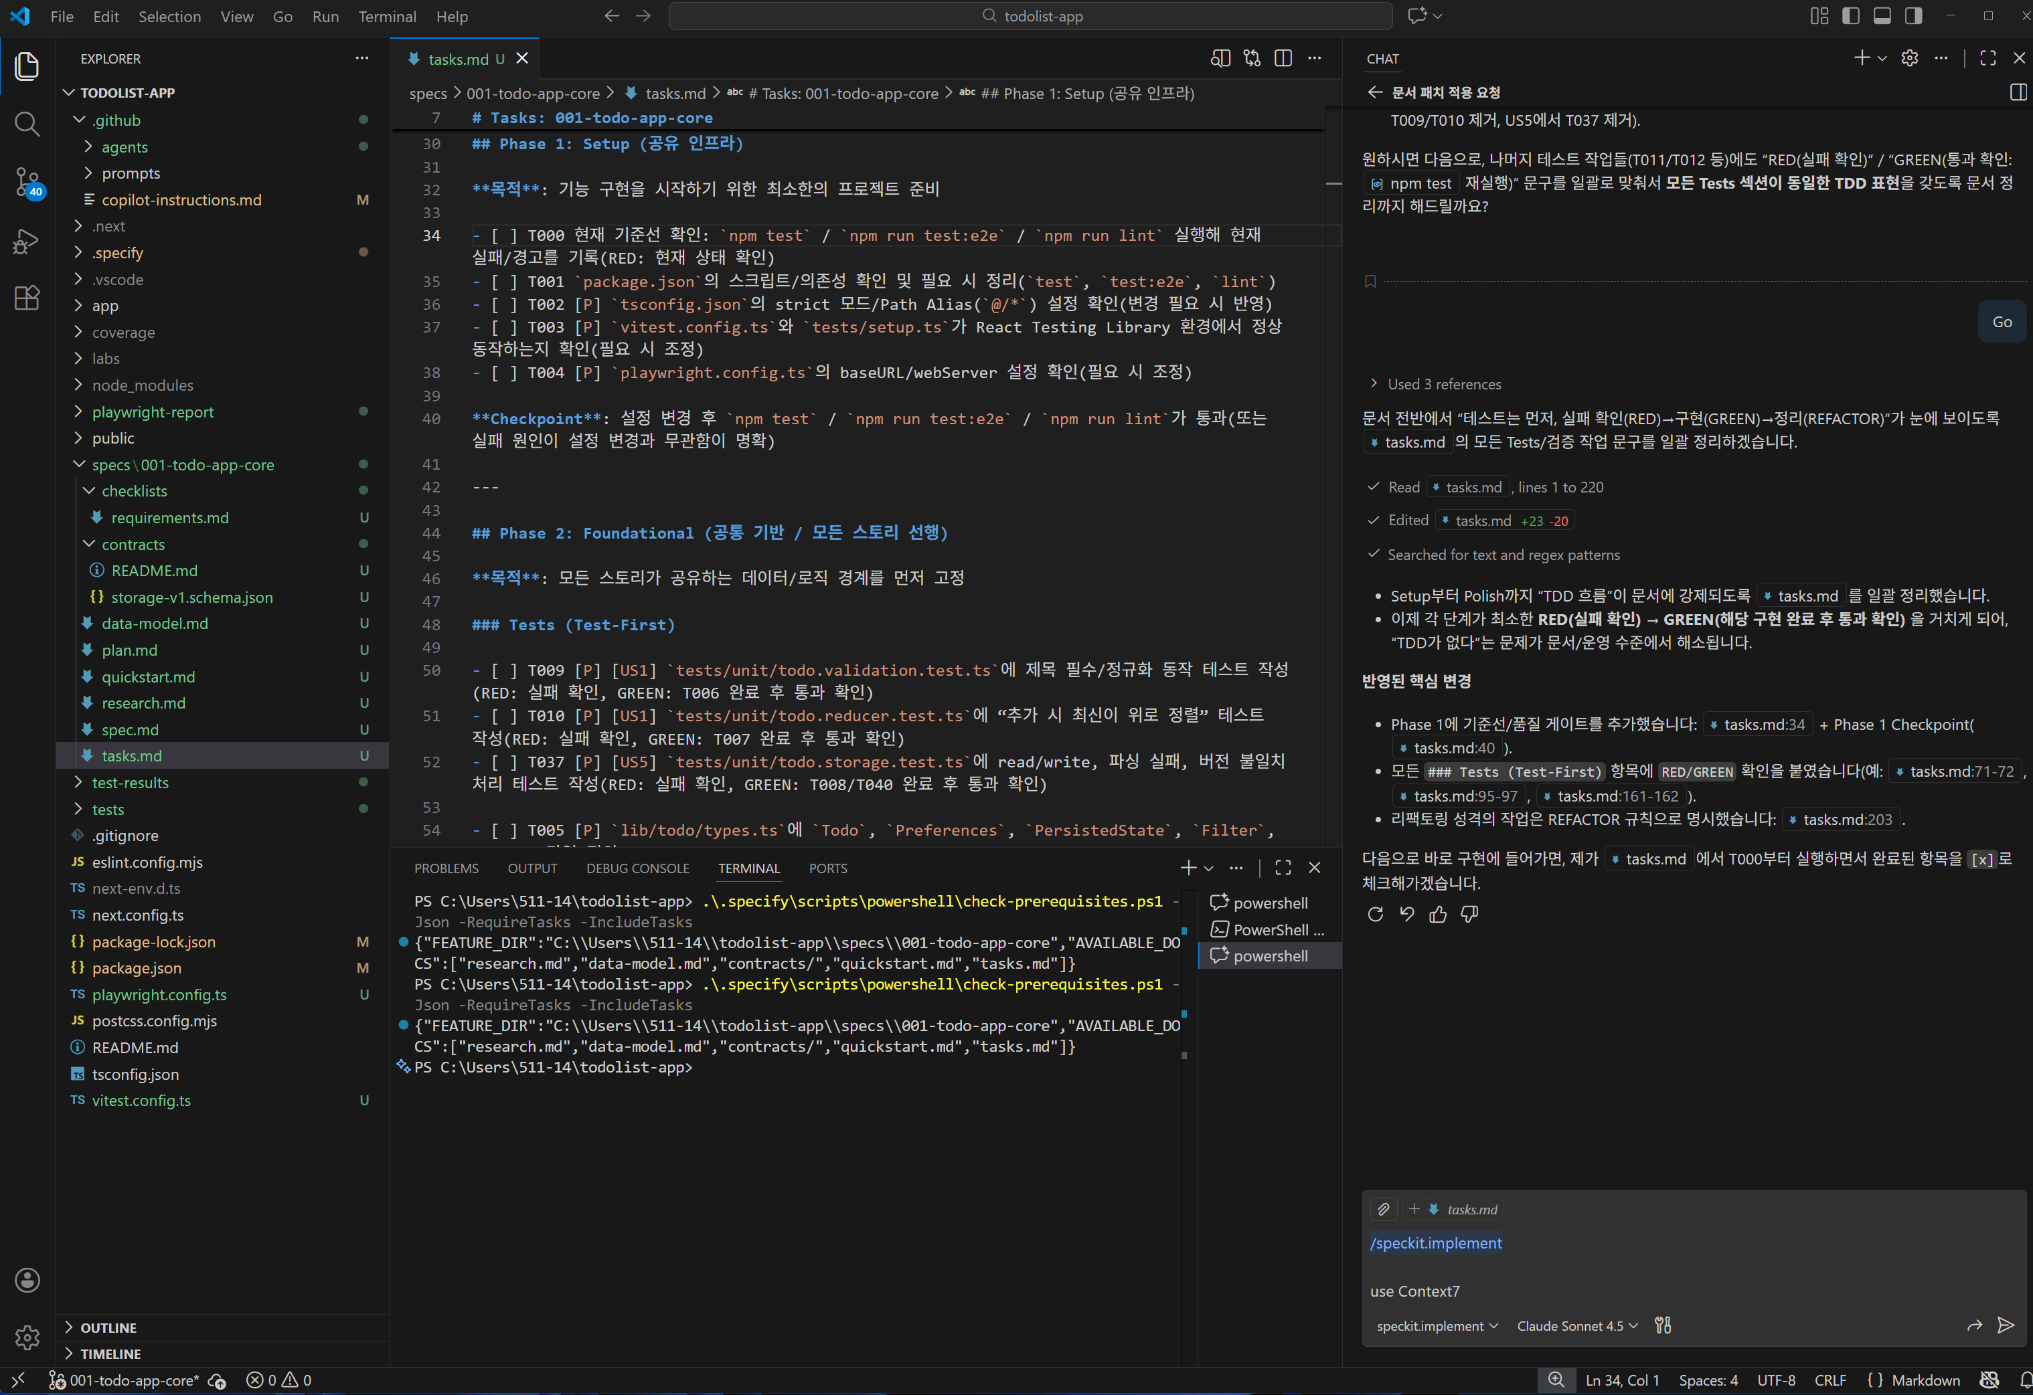Click the Go button in chat

2002,322
